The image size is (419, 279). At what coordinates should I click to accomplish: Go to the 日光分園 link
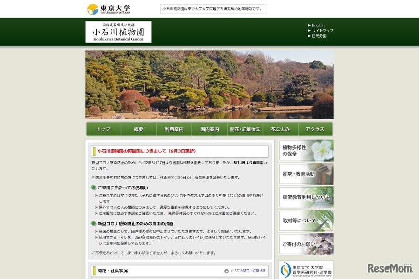pos(319,36)
